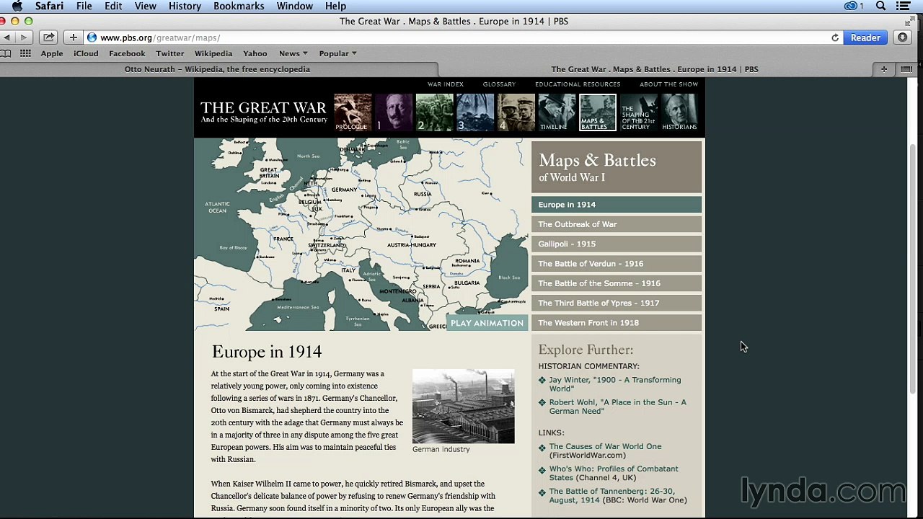Open Who's Who: Profiles of Combatant States link
The height and width of the screenshot is (519, 923).
coord(613,473)
